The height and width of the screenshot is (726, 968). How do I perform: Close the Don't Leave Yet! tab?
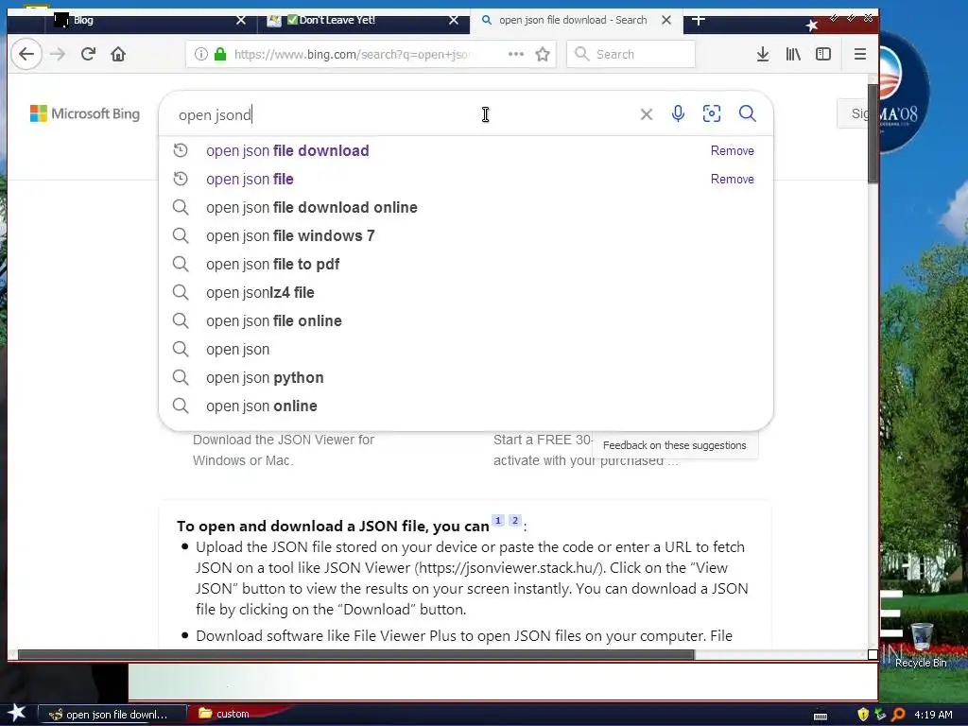454,21
